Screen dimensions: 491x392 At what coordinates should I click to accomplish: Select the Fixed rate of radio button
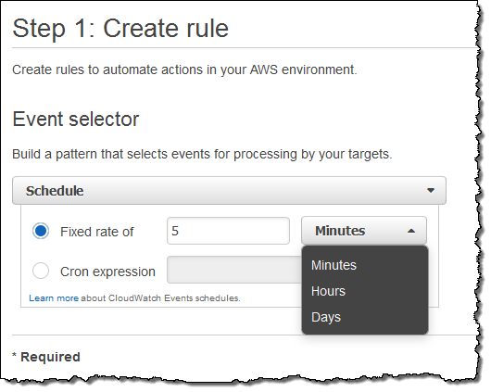41,231
